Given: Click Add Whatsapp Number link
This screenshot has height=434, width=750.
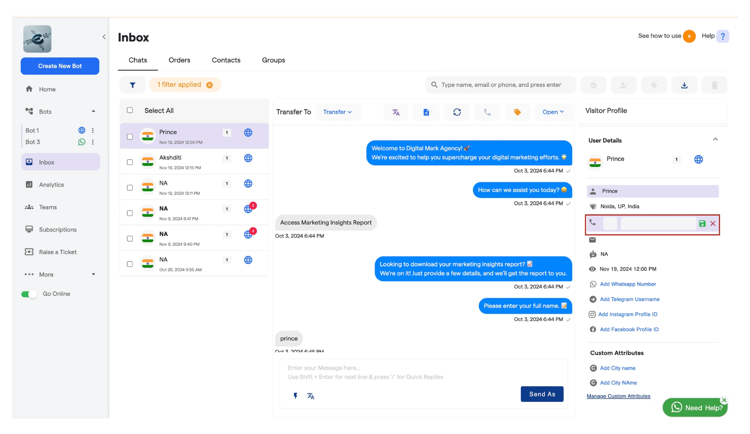Looking at the screenshot, I should click(x=628, y=284).
